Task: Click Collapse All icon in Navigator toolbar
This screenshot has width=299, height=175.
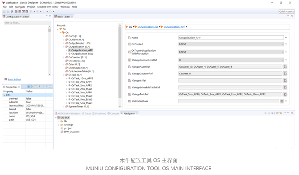Action: [277, 113]
